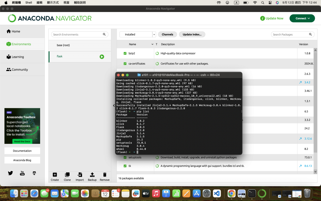Click the package list scrollbar up arrow

click(x=315, y=50)
